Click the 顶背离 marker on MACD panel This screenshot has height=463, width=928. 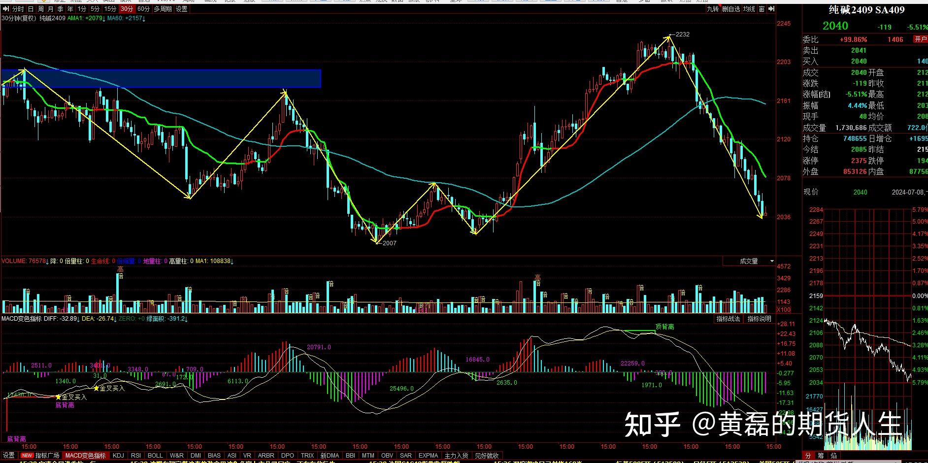(664, 327)
